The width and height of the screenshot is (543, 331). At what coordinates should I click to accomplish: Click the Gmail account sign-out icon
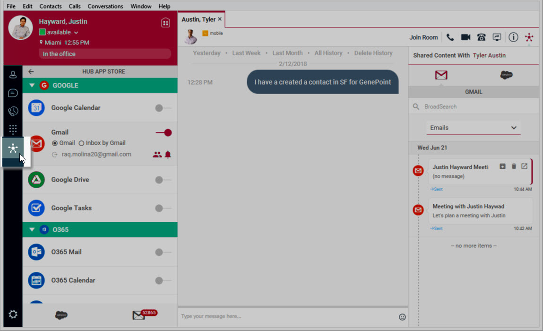(x=55, y=155)
